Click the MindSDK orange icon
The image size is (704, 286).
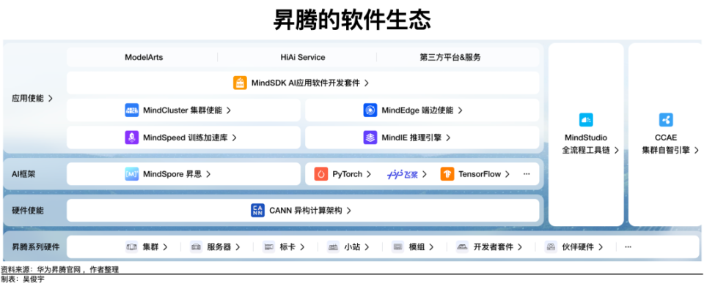coord(241,83)
